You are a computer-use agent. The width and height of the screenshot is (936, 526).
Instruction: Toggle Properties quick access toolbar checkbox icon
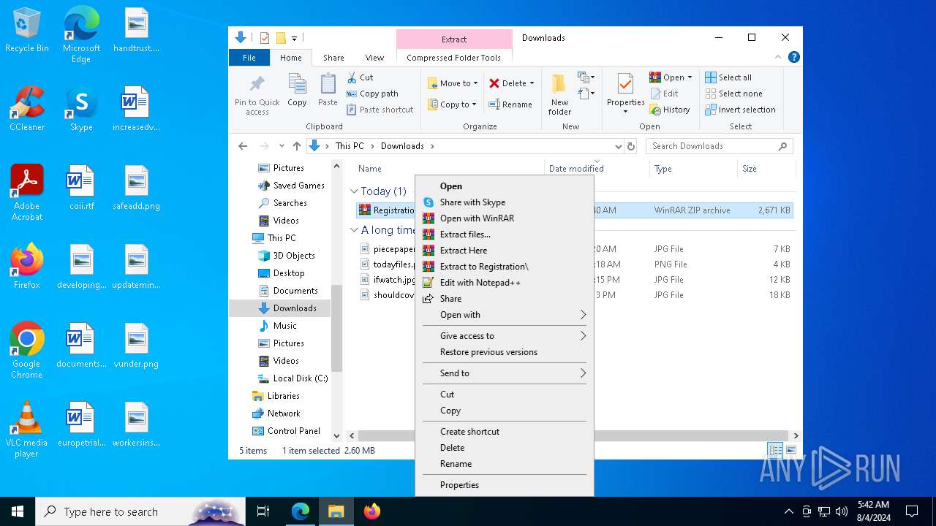265,38
